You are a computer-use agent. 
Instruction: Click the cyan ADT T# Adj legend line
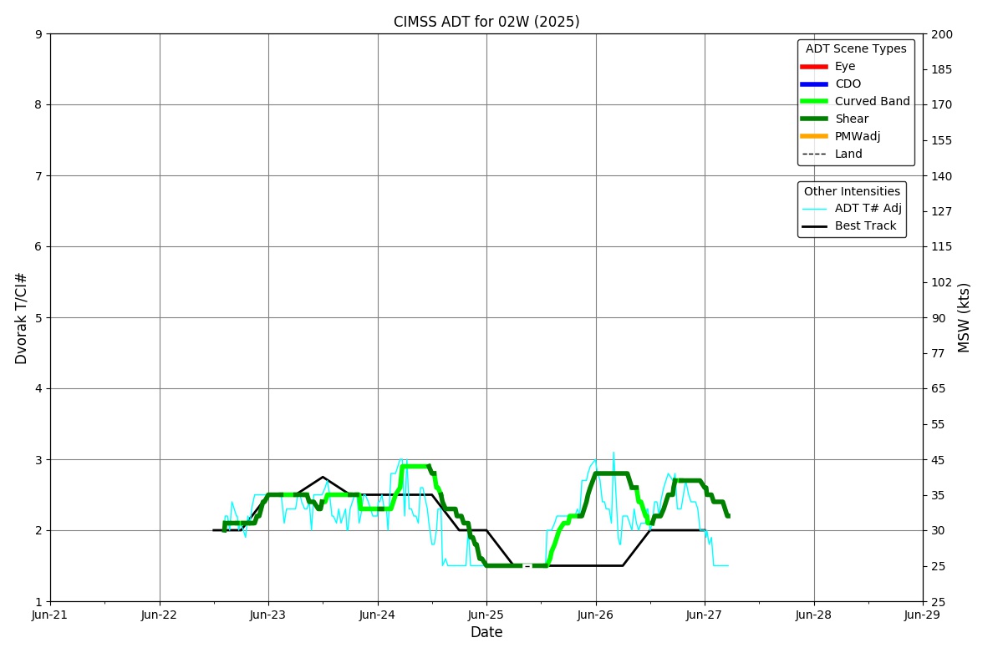point(813,209)
